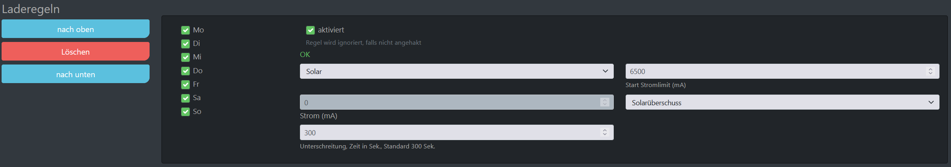The width and height of the screenshot is (951, 167).
Task: Toggle the Di weekday checkbox
Action: 185,44
